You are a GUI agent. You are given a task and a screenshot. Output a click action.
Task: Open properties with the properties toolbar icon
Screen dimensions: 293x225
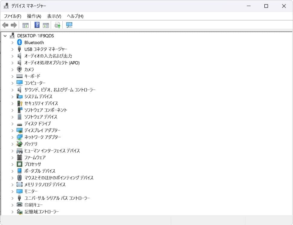click(26, 25)
